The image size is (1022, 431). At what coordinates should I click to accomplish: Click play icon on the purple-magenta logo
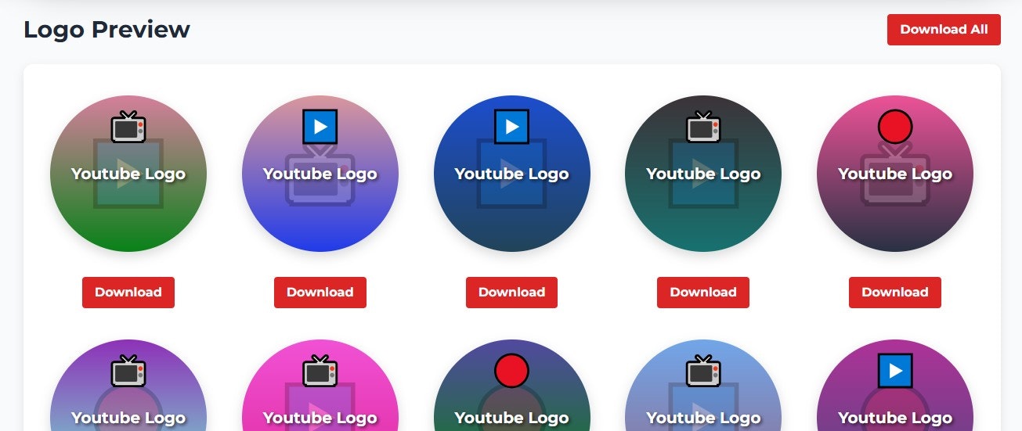[895, 371]
